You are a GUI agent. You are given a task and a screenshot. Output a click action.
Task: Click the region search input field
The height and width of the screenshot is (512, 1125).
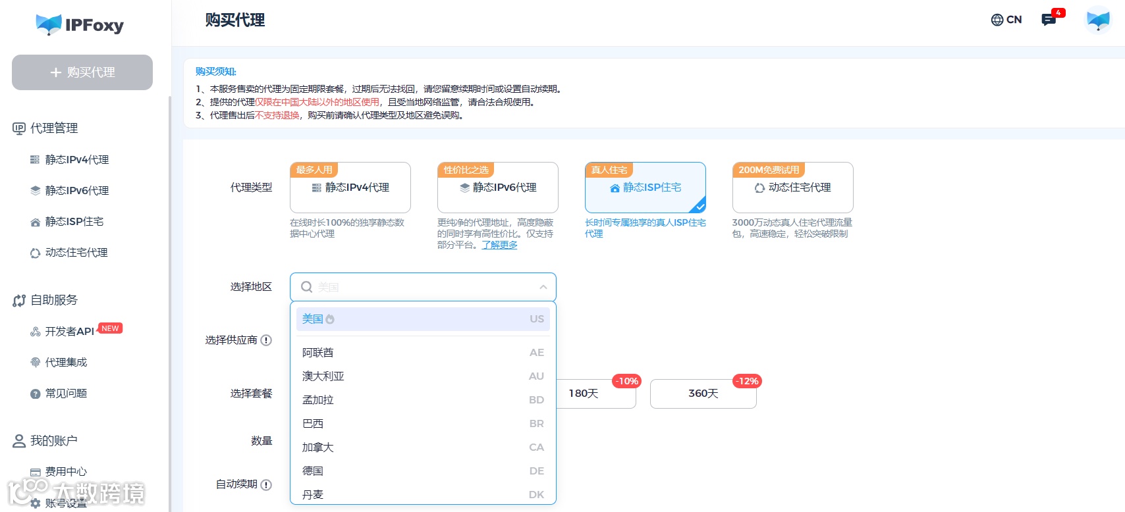pyautogui.click(x=423, y=287)
